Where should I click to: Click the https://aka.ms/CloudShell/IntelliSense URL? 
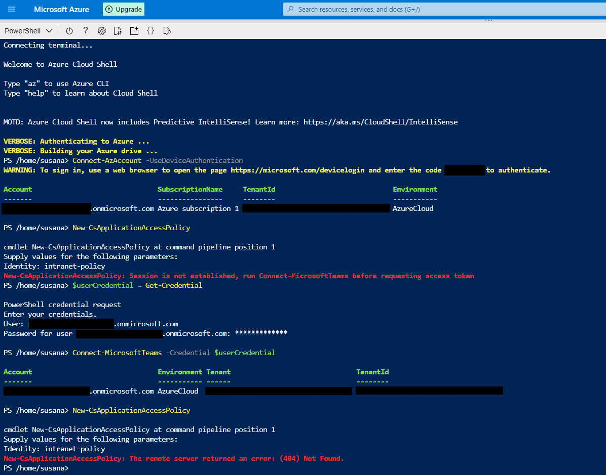[381, 122]
